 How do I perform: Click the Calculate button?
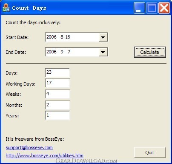click(x=150, y=52)
